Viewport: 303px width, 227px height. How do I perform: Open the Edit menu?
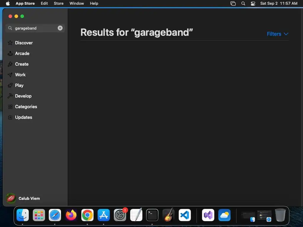[44, 3]
